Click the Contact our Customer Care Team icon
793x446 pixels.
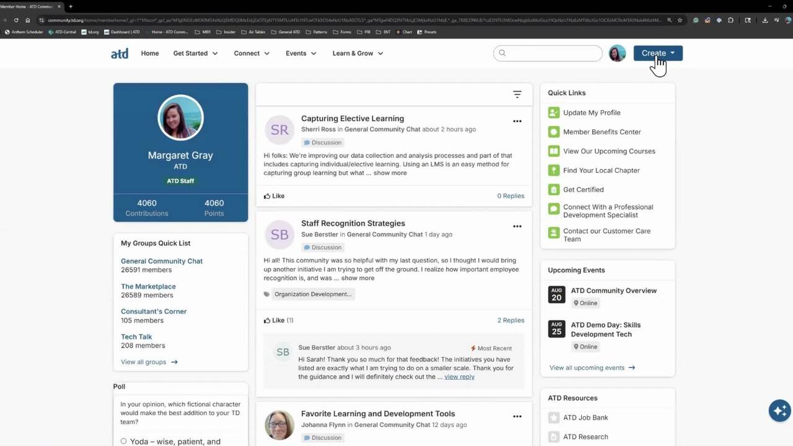coord(554,233)
